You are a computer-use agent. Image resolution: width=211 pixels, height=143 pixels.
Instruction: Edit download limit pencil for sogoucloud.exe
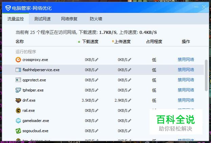coord(97,131)
